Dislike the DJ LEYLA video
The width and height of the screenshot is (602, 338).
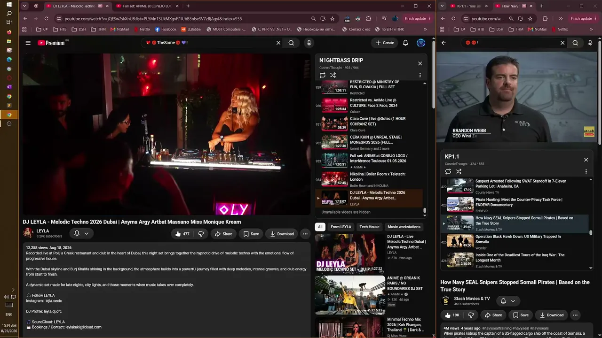point(201,234)
